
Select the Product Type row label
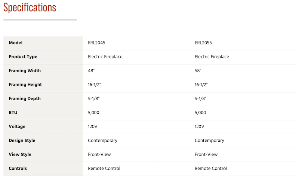pos(23,57)
